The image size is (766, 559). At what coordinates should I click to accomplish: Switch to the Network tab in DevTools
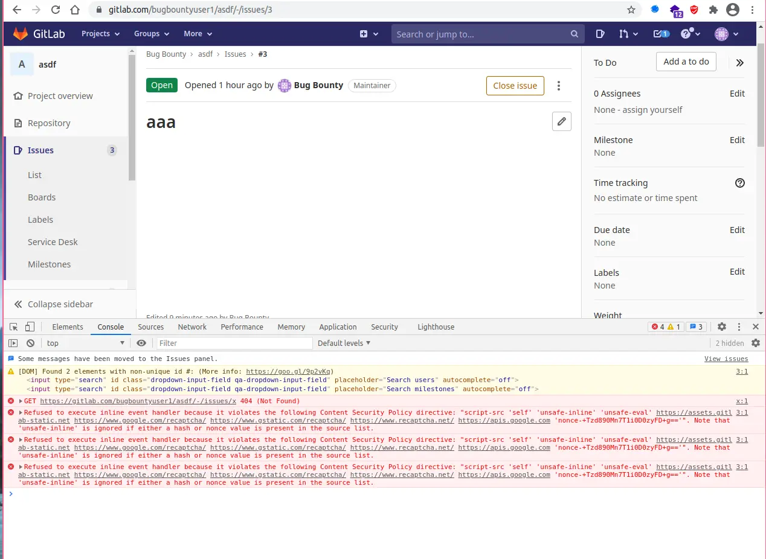pos(192,327)
